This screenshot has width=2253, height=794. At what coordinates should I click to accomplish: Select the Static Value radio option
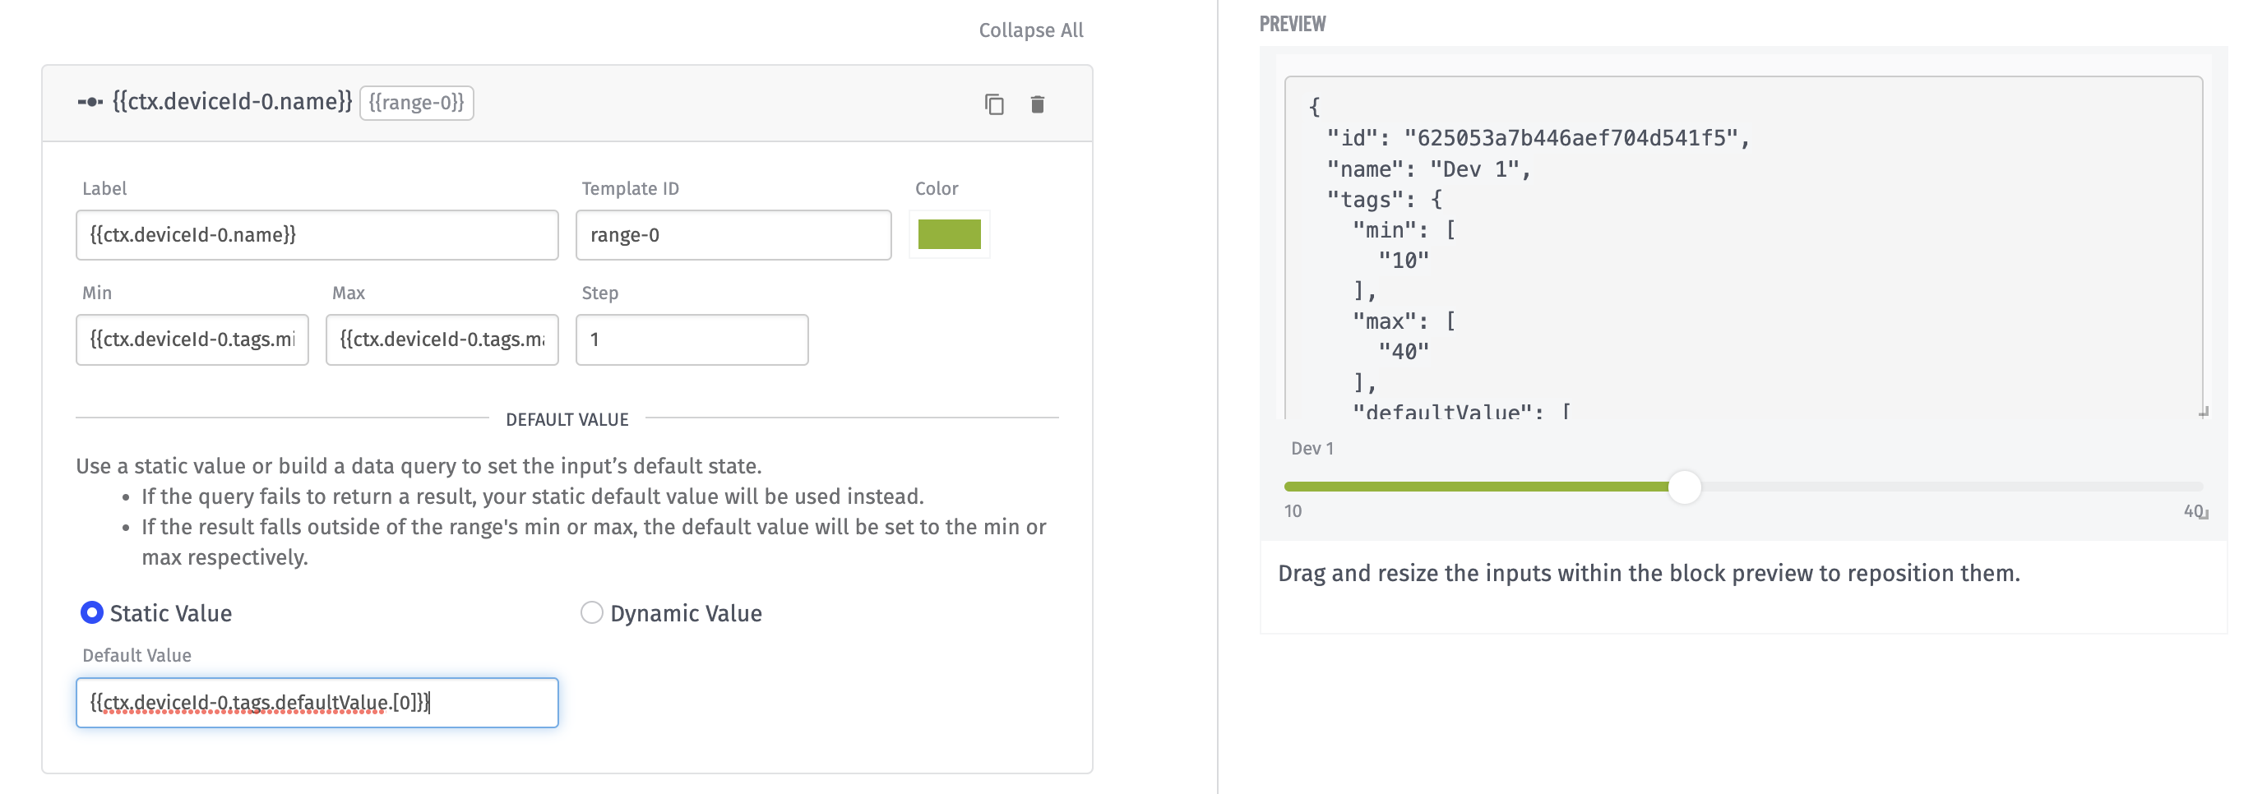coord(92,613)
